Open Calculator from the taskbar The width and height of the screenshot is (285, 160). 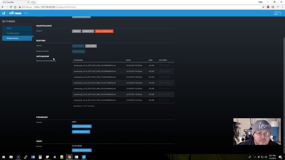(x=40, y=157)
